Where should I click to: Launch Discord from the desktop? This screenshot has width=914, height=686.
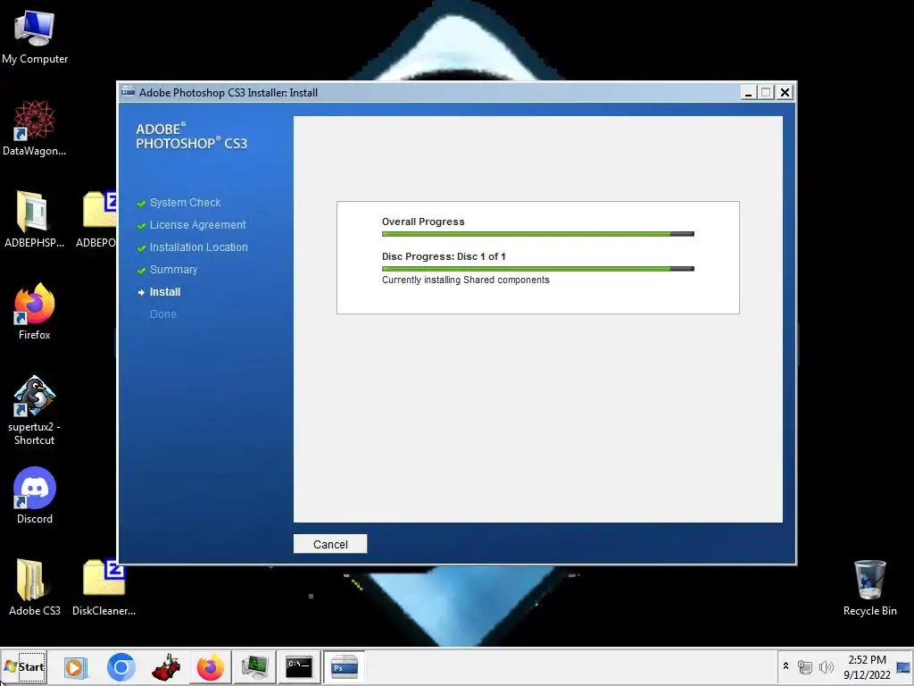(35, 495)
